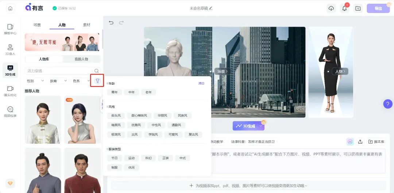This screenshot has width=394, height=193.
Task: Click the funnel filter icon
Action: pos(97,81)
